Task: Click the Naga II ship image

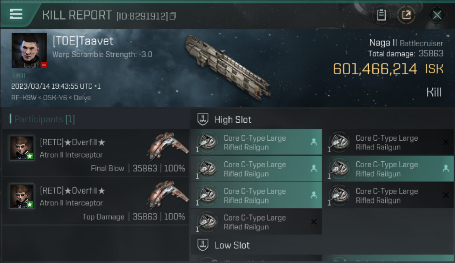Action: point(227,66)
